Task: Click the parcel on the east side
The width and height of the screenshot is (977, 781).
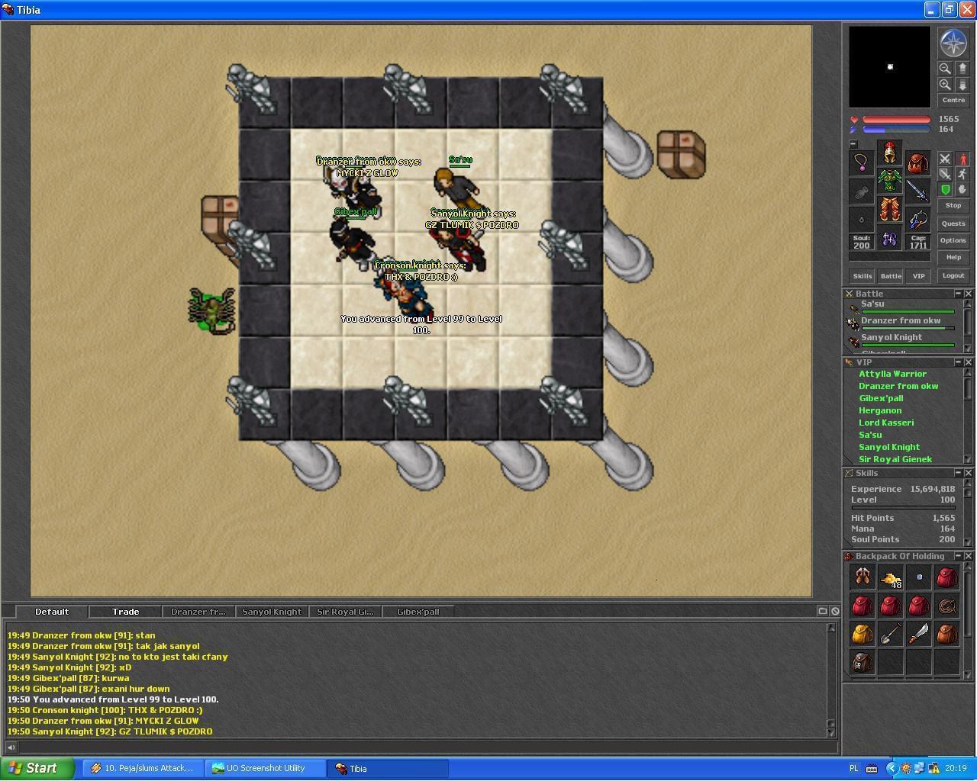Action: [681, 154]
